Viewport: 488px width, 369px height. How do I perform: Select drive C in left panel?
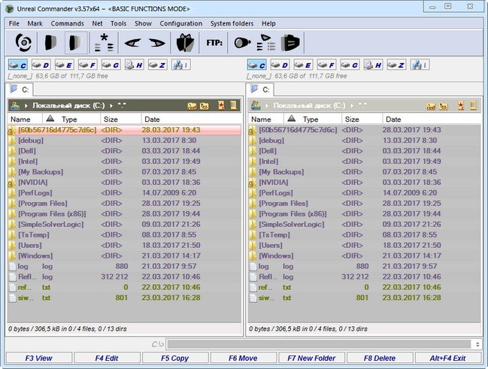tap(18, 65)
